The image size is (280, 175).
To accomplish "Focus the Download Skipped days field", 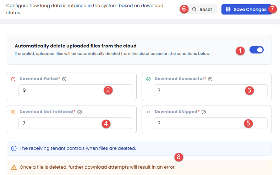I will (x=210, y=123).
